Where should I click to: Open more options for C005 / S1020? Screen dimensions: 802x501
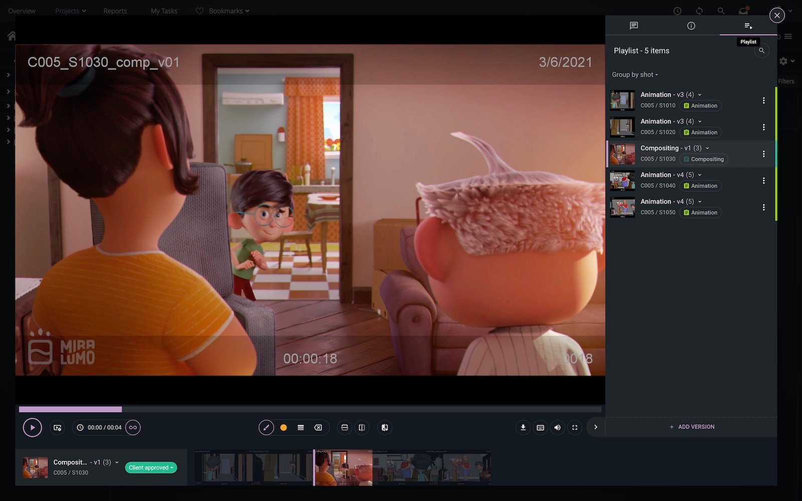pyautogui.click(x=763, y=127)
